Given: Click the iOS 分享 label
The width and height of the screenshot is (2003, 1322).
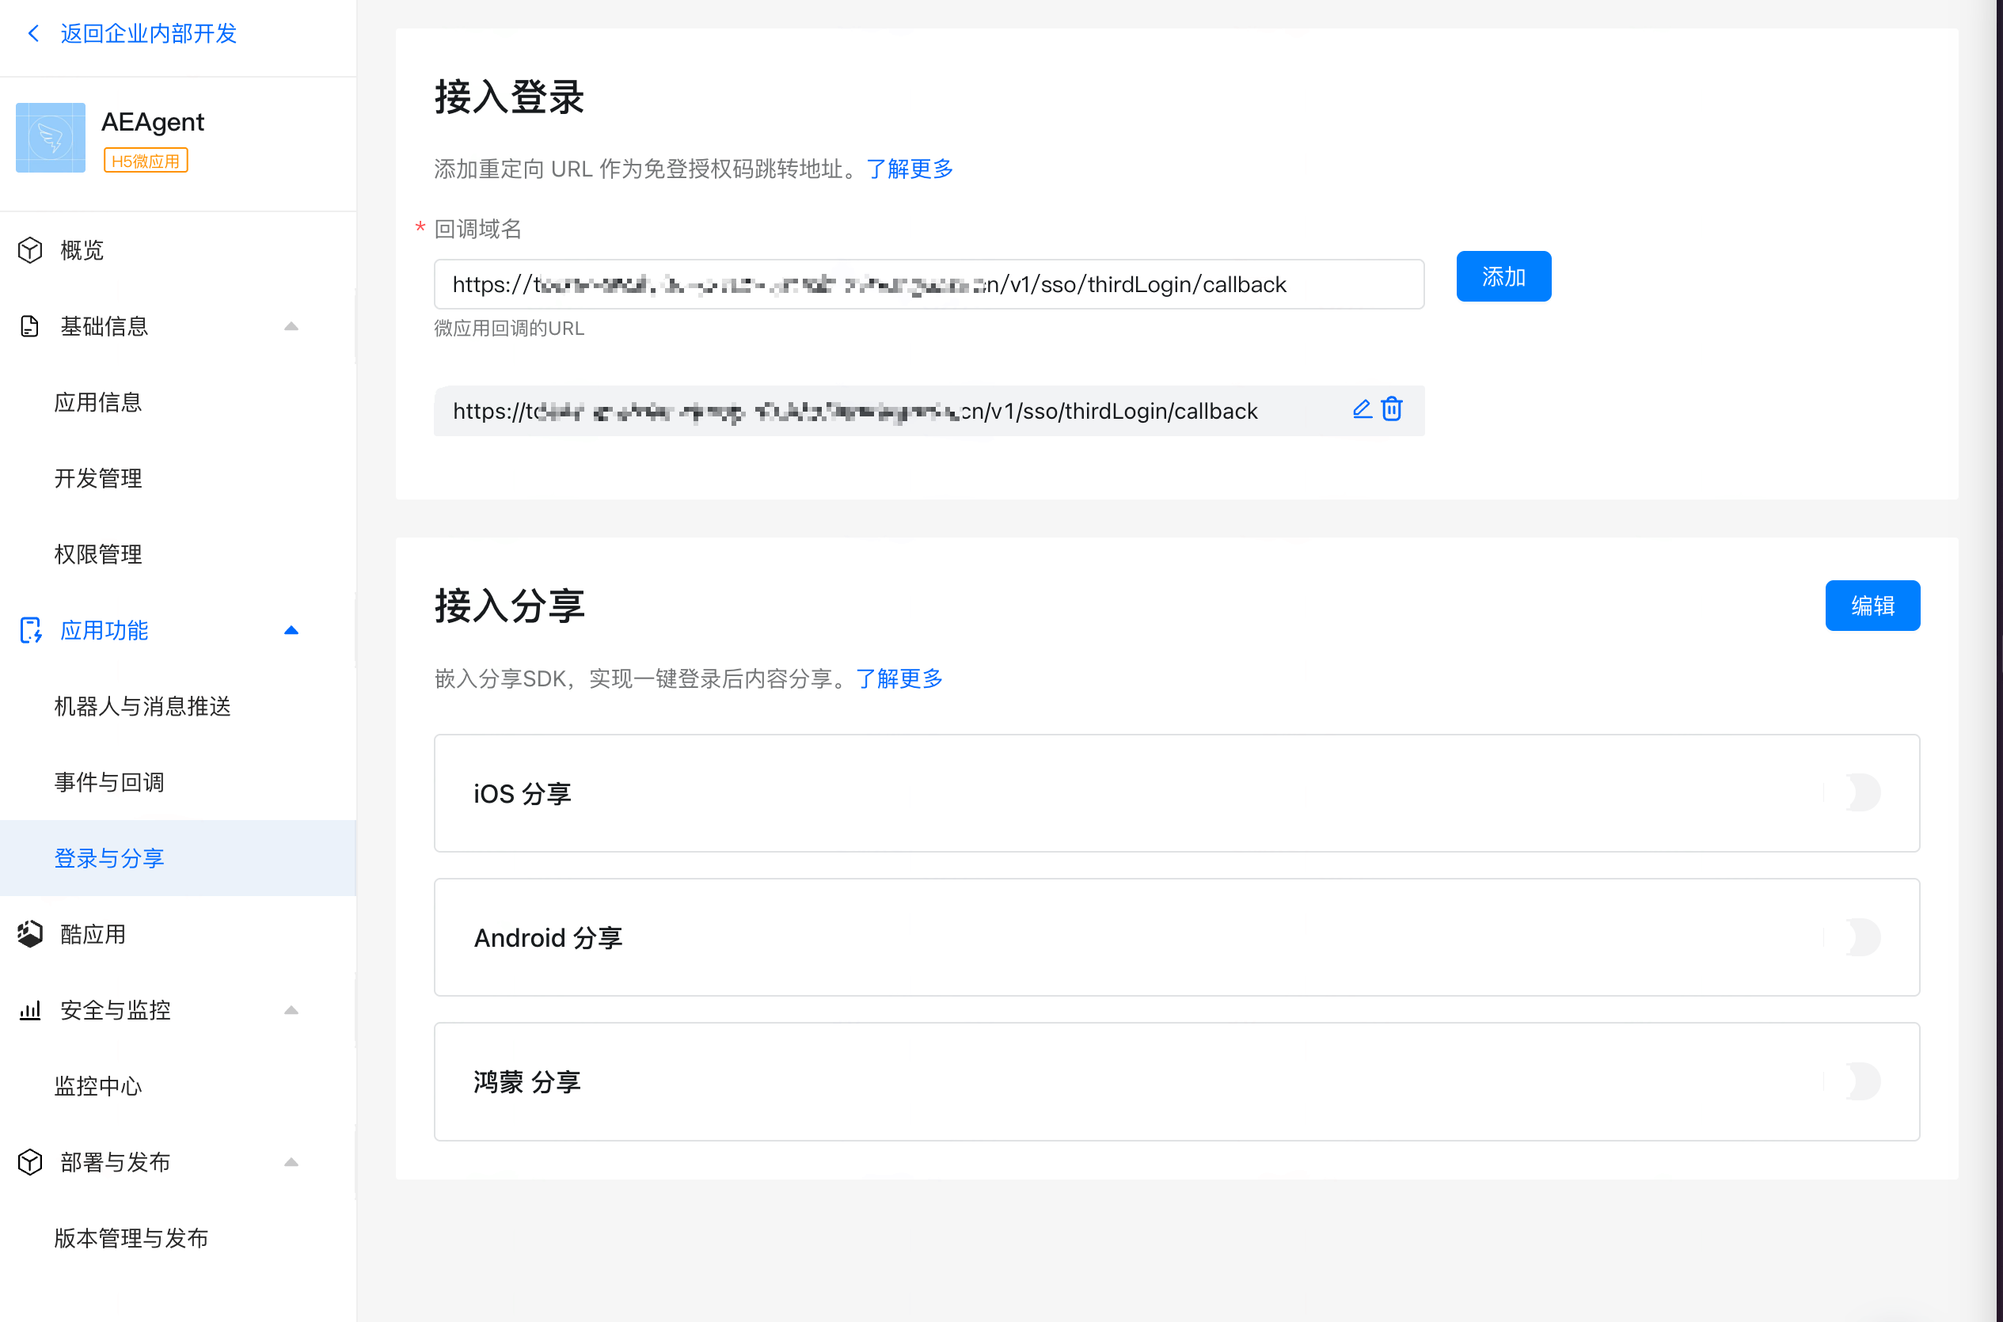Looking at the screenshot, I should 523,793.
